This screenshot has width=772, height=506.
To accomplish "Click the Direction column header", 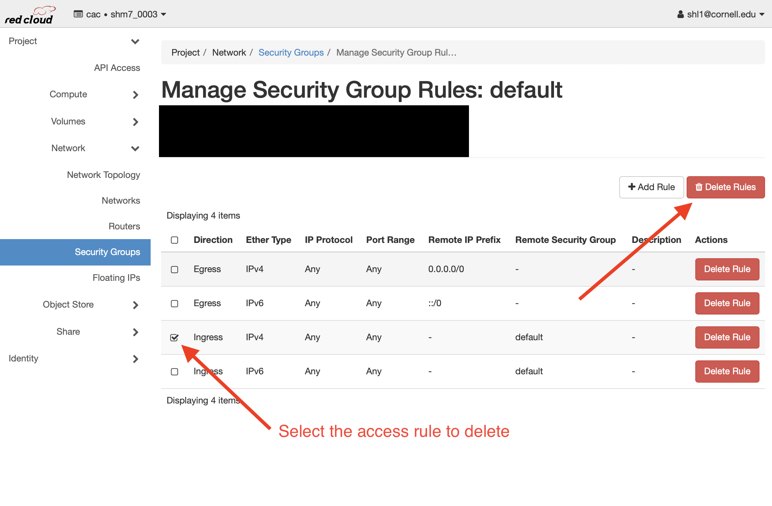I will (x=213, y=240).
